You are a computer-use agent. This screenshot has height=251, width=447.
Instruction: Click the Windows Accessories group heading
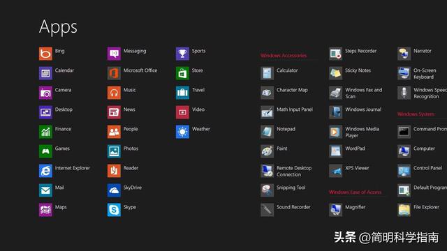pos(284,56)
